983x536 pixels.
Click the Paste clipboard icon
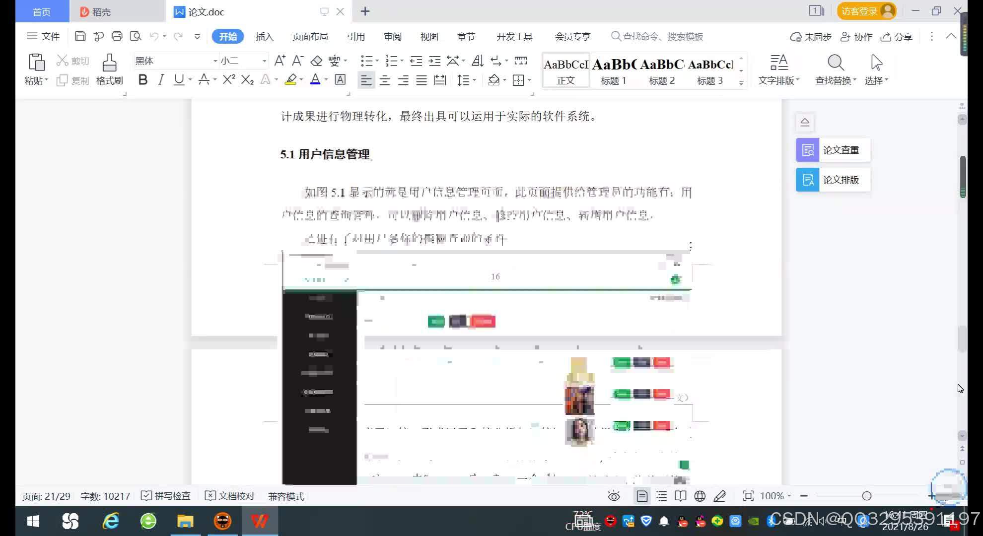[x=36, y=63]
